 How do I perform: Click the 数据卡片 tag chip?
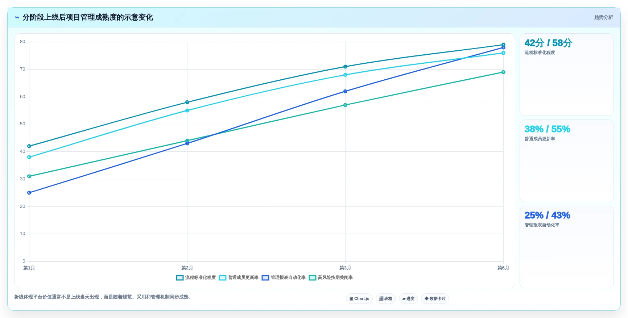[x=435, y=299]
